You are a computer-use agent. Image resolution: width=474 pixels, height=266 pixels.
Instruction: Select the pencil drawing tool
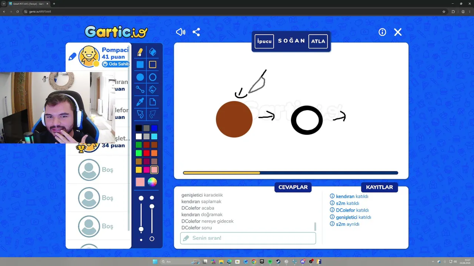(140, 52)
